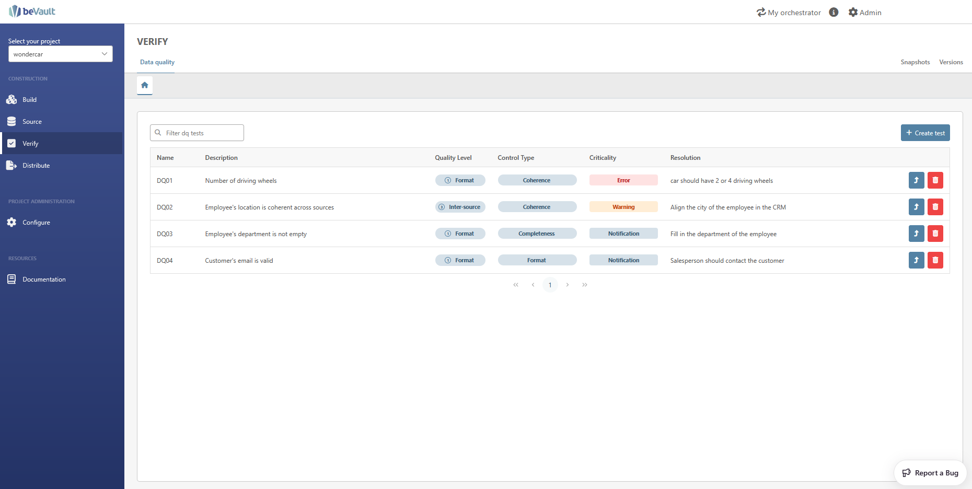
Task: Go to the previous page arrow
Action: point(533,285)
